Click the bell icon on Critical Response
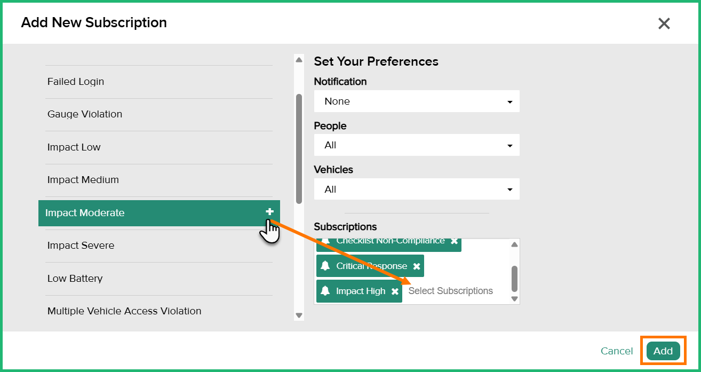Image resolution: width=701 pixels, height=372 pixels. click(325, 266)
